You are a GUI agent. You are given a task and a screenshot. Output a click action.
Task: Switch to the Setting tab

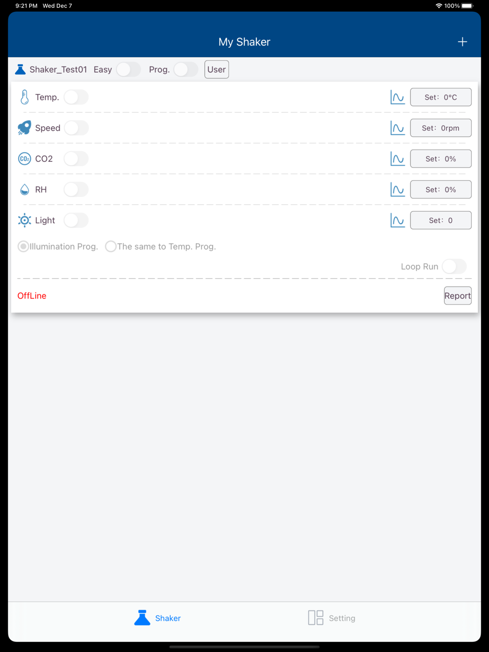point(332,618)
